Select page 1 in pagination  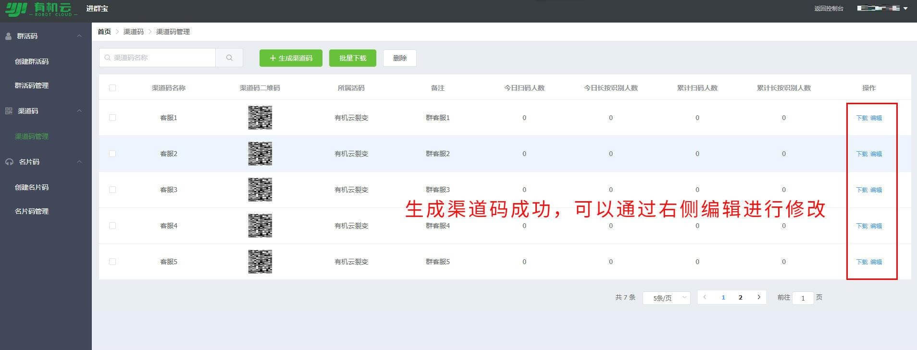click(723, 297)
